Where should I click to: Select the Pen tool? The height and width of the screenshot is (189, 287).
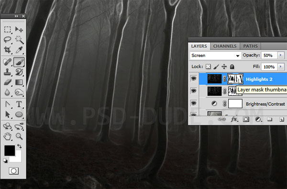(x=7, y=104)
